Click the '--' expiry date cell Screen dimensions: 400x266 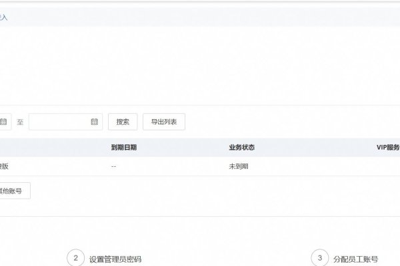tap(113, 166)
